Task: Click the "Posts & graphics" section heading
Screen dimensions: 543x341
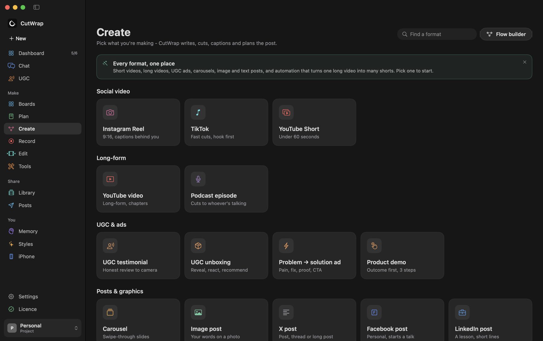Action: 120,291
